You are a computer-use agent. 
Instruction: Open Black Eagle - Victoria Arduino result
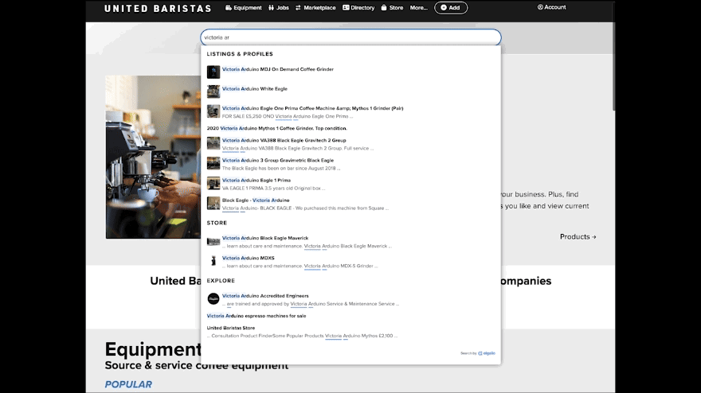tap(256, 200)
